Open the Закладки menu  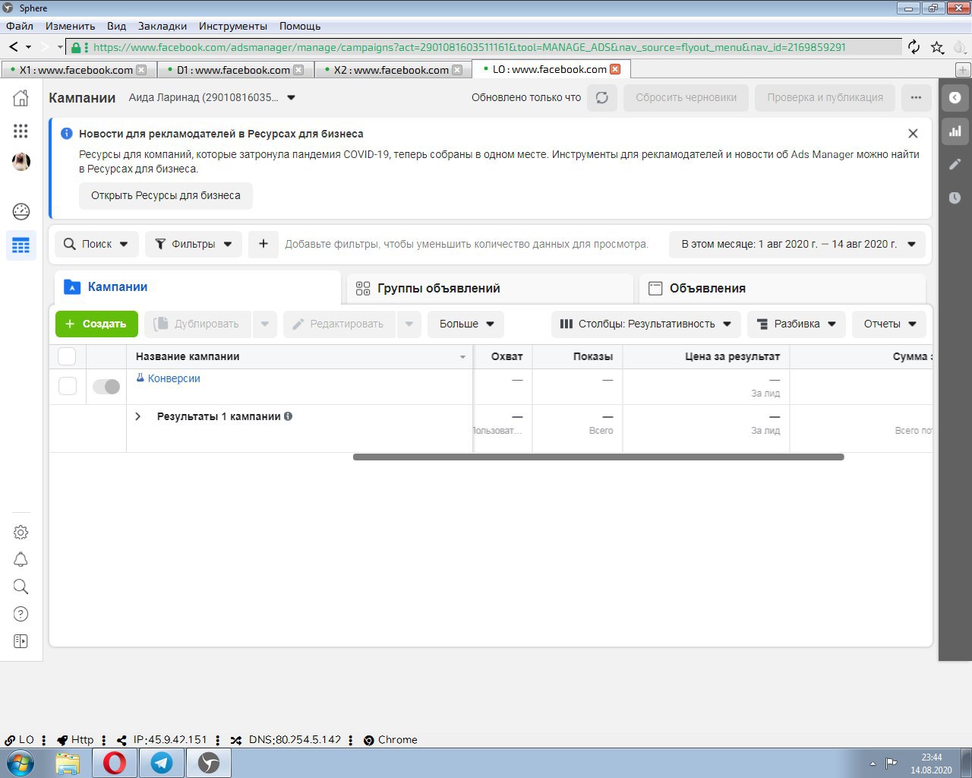tap(163, 26)
